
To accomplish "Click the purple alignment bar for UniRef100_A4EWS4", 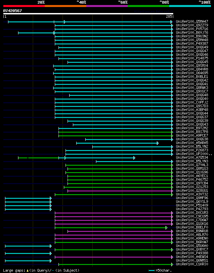I will 114,257.
